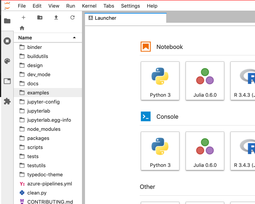Viewport: 255px width, 204px height.
Task: Open the View menu
Action: (x=54, y=6)
